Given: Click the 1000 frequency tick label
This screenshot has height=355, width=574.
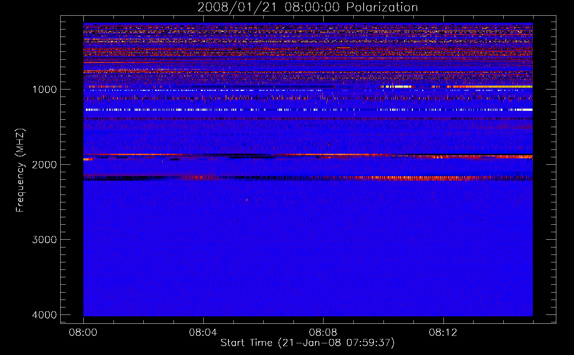Looking at the screenshot, I should [x=44, y=89].
